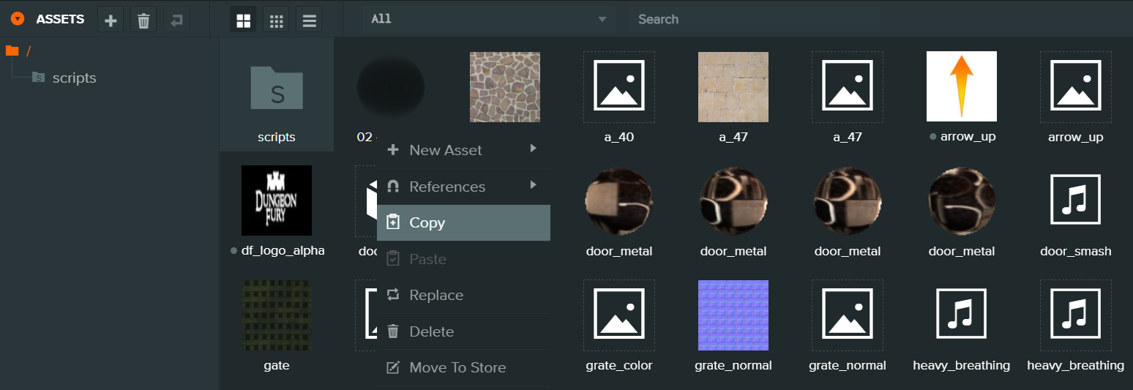Select arrow_up with orange arrow thumbnail
Image resolution: width=1133 pixels, height=390 pixels.
[x=962, y=95]
